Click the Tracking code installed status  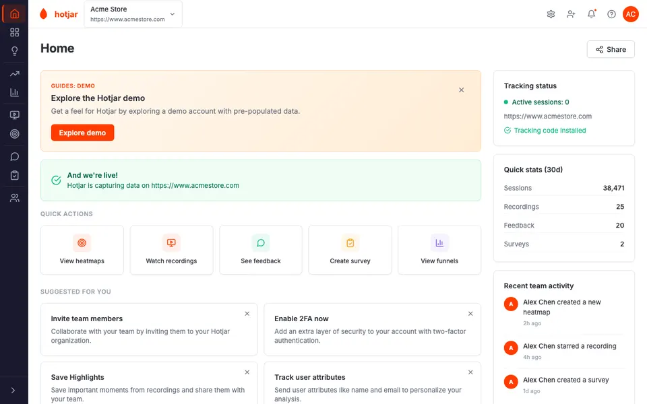click(545, 130)
